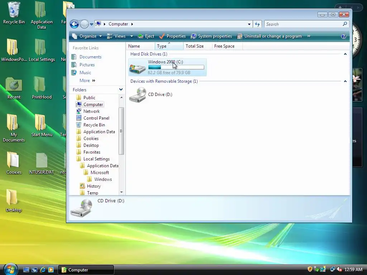
Task: Open System properties
Action: coord(211,36)
